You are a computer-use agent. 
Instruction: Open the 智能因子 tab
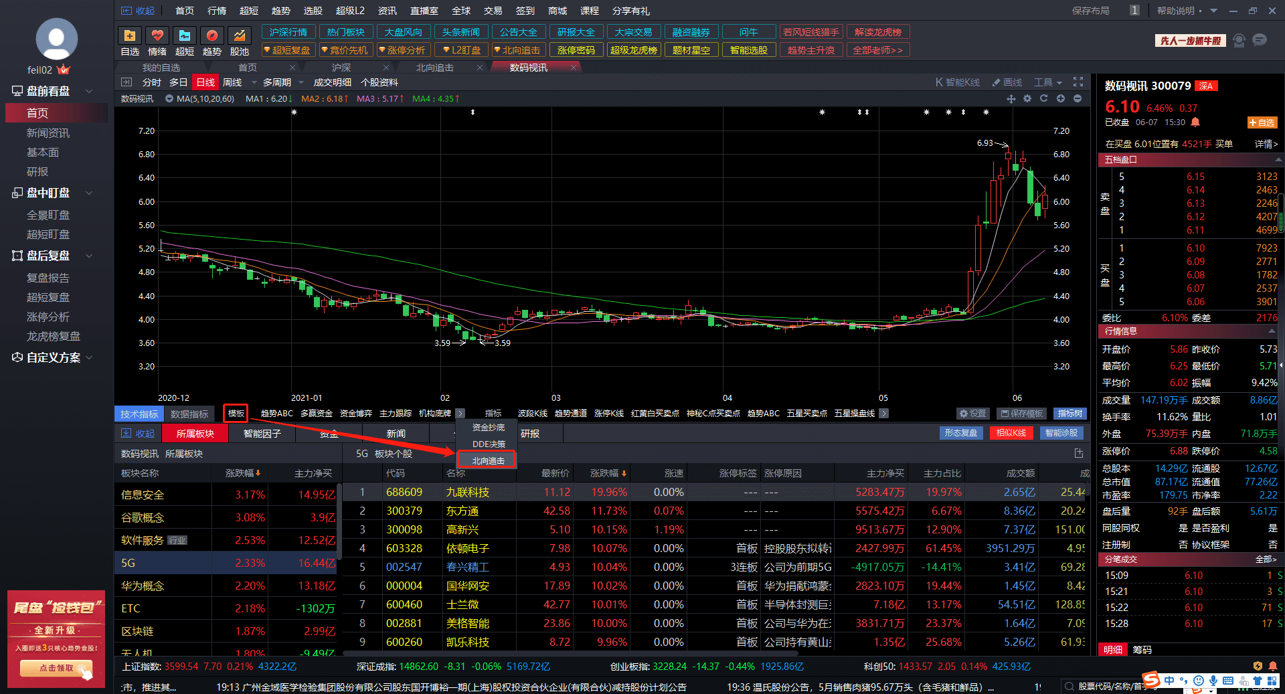tap(262, 433)
